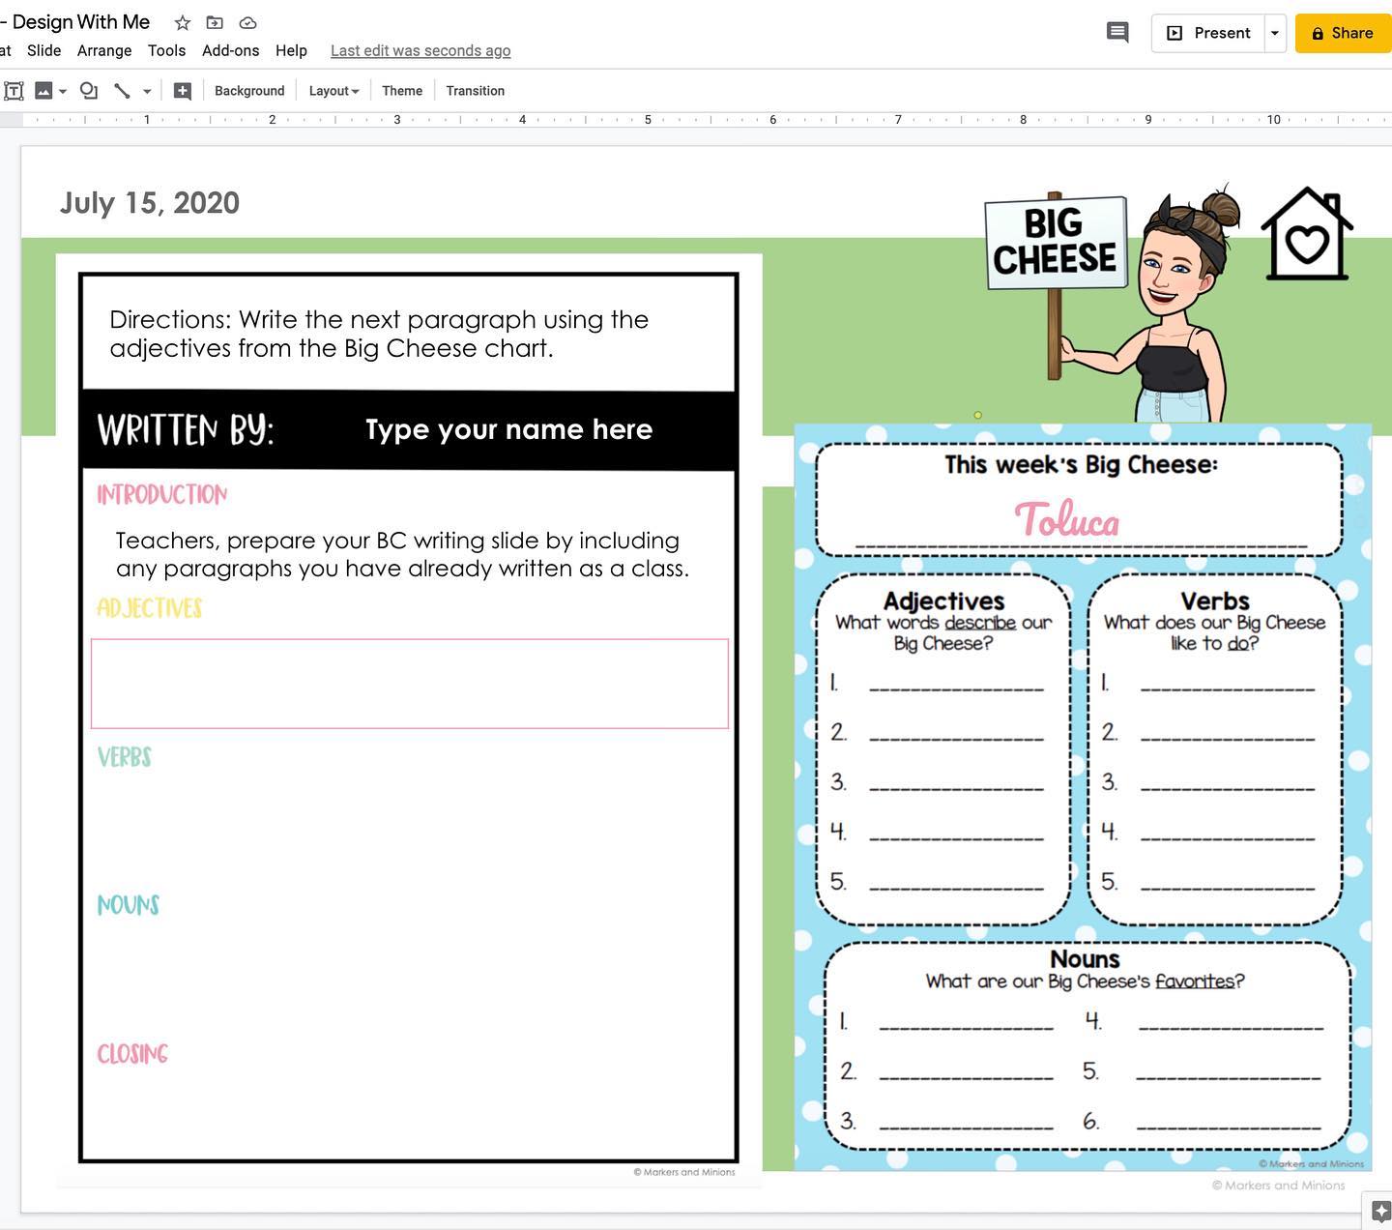This screenshot has height=1230, width=1392.
Task: Click the insert image icon
Action: tap(43, 91)
